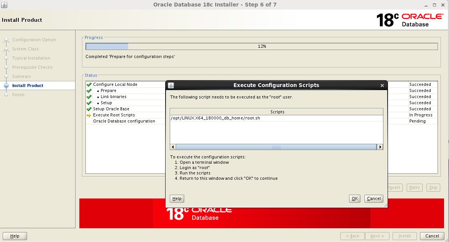Click the Skip button
This screenshot has width=449, height=242.
coord(433,187)
